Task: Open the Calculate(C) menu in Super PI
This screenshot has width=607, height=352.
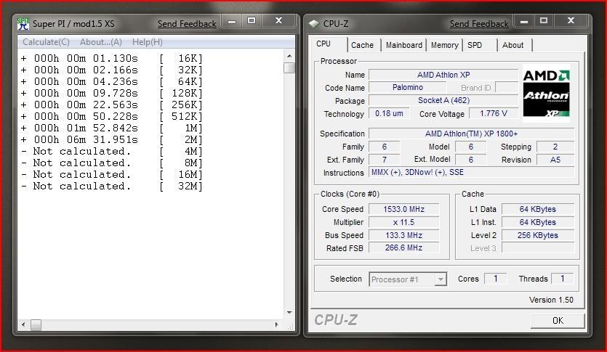Action: (46, 42)
